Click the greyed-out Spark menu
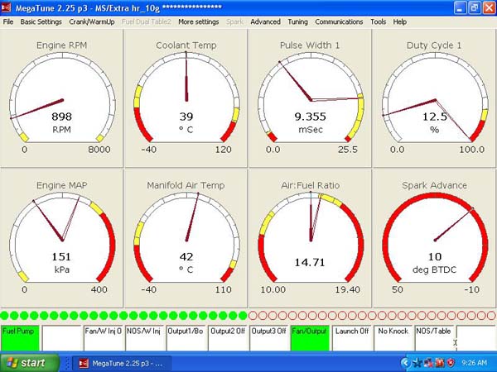 pyautogui.click(x=234, y=21)
